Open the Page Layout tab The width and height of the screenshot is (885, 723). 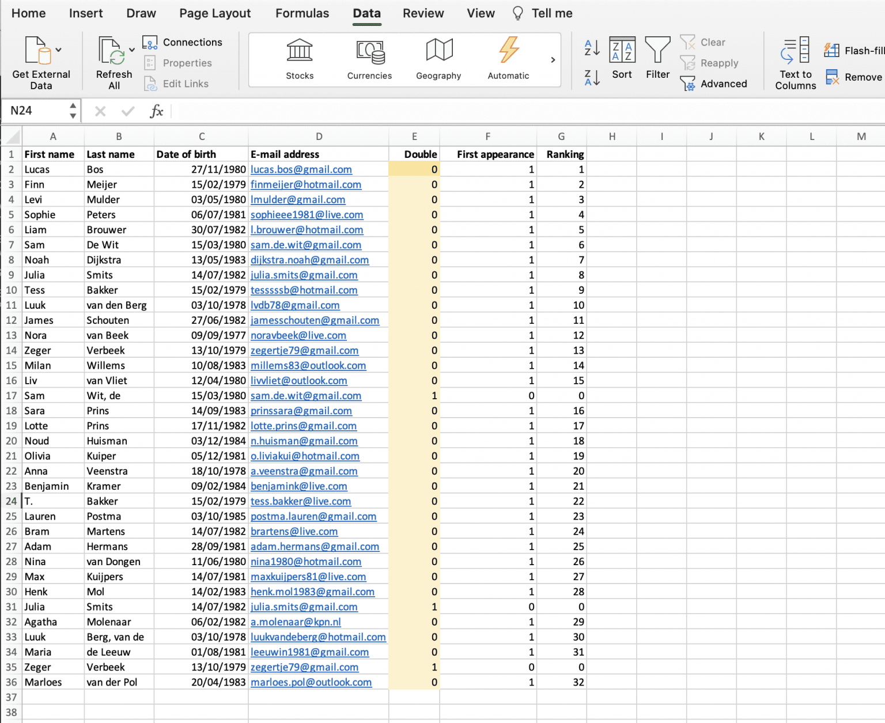click(x=215, y=13)
